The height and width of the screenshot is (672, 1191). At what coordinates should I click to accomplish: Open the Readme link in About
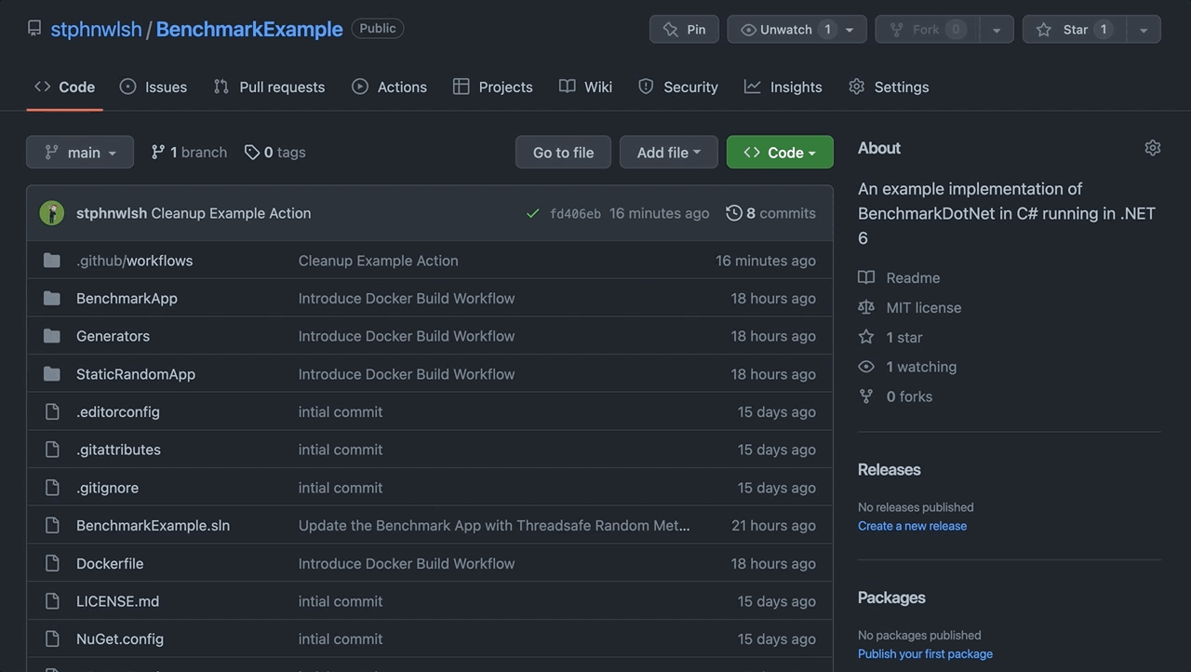[x=900, y=277]
